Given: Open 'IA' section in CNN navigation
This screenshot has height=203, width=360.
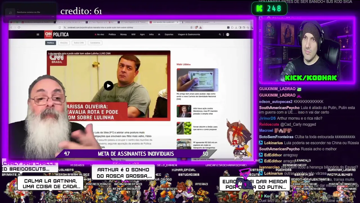Looking at the screenshot, I should 159,34.
